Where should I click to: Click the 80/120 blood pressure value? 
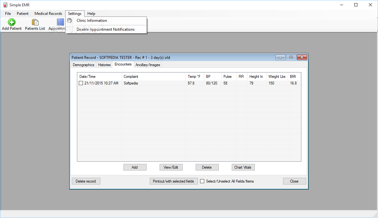(x=211, y=83)
